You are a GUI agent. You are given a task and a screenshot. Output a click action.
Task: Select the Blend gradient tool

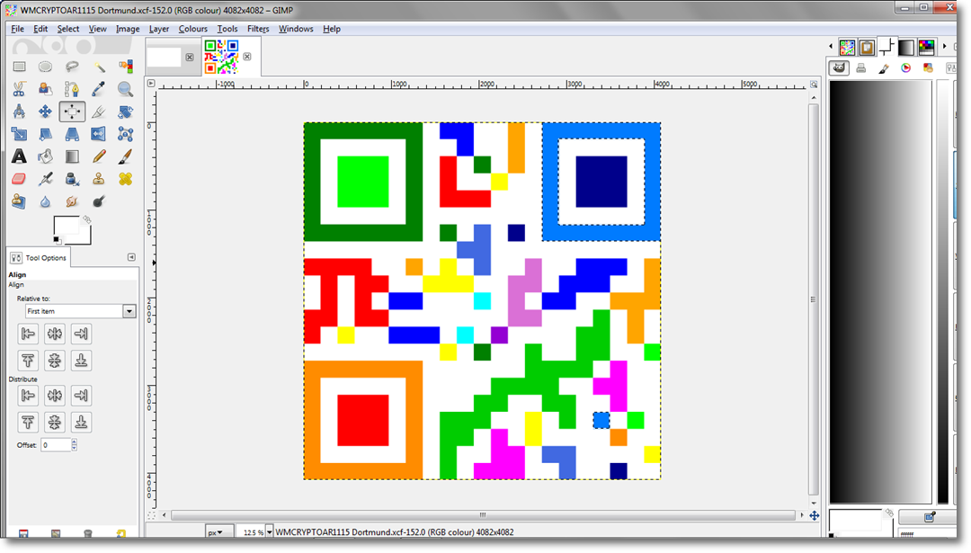point(72,156)
